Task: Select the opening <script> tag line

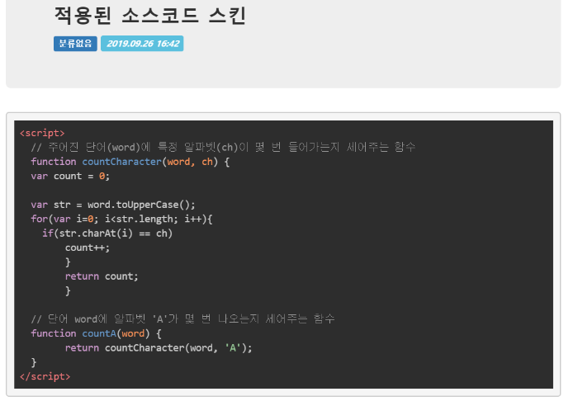Action: [x=42, y=133]
